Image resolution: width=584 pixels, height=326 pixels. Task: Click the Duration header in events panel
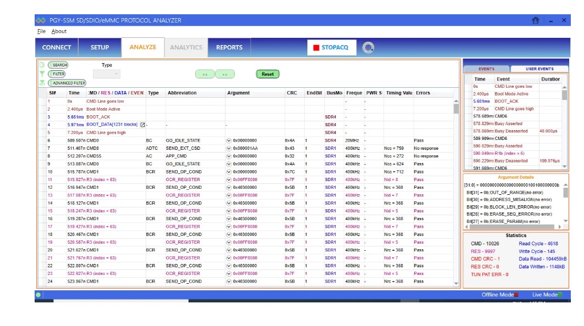click(550, 79)
